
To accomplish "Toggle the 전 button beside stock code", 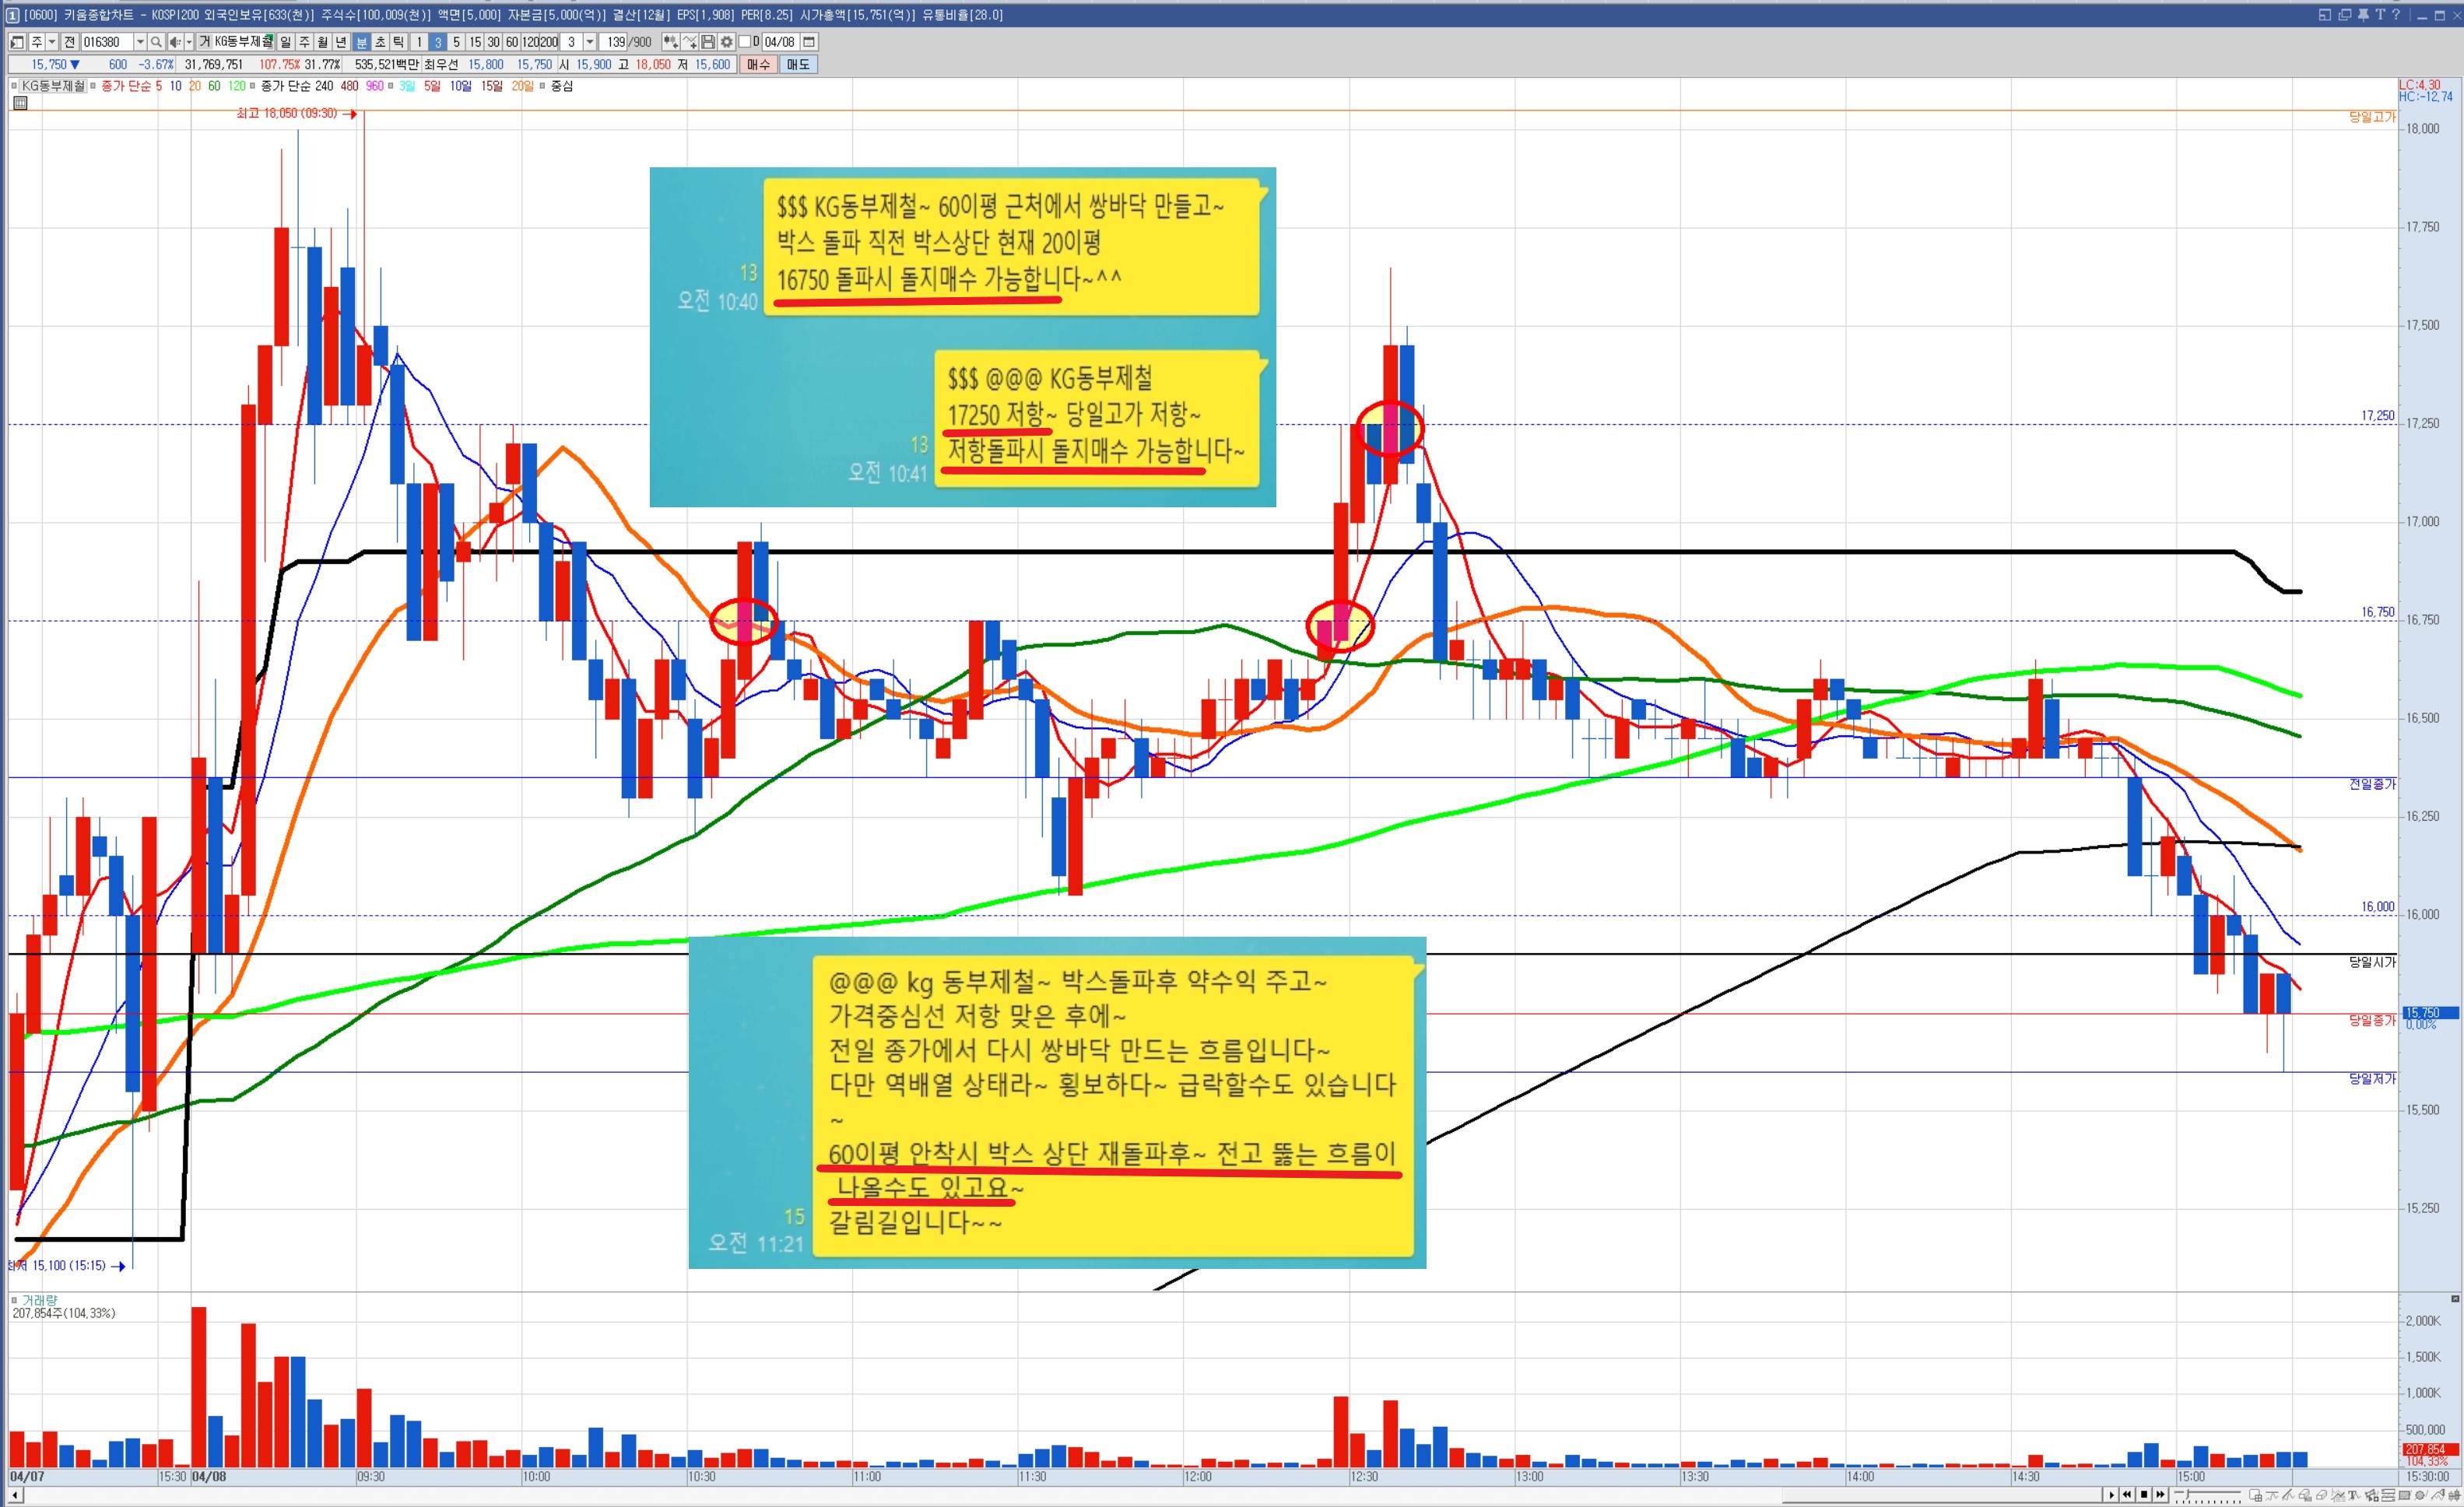I will coord(69,42).
